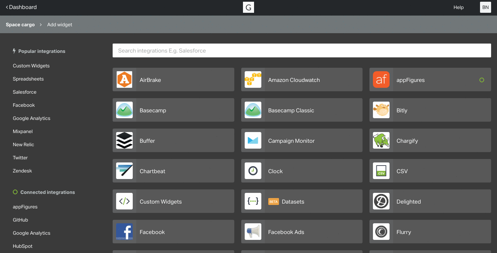
Task: Open the AirBrake integration card
Action: coord(173,79)
